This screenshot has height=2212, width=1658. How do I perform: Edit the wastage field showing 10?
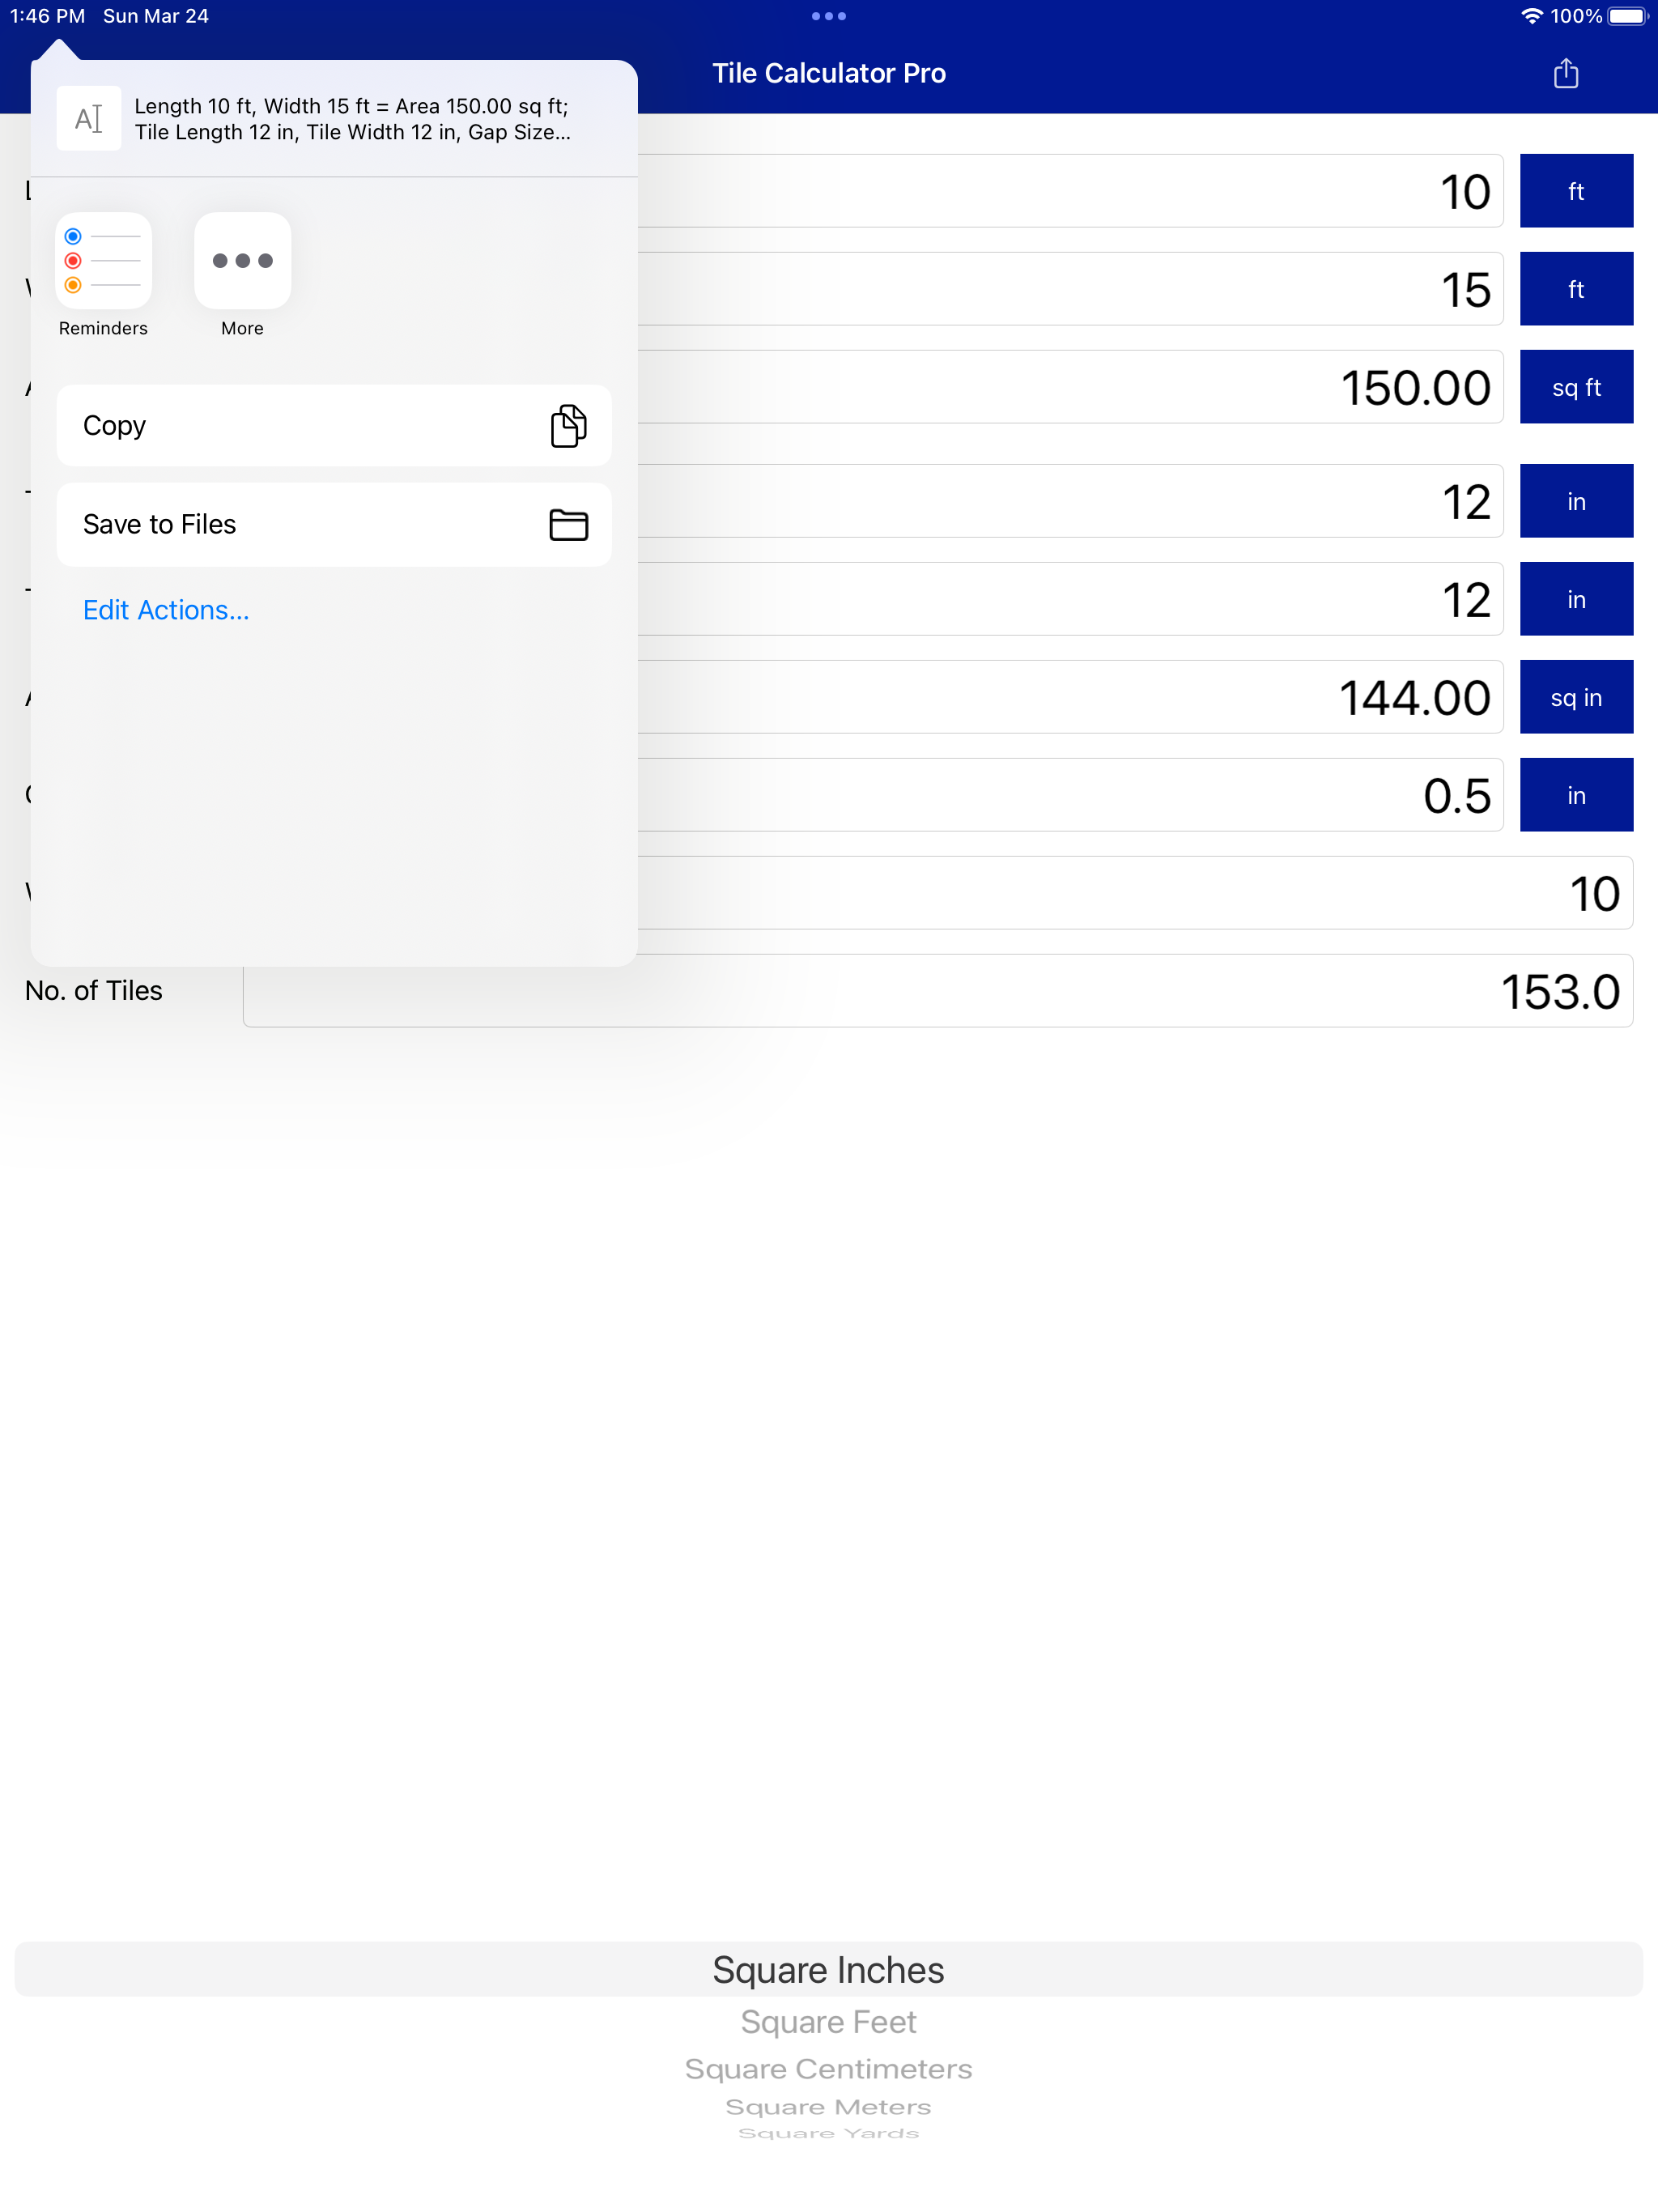pyautogui.click(x=1135, y=893)
